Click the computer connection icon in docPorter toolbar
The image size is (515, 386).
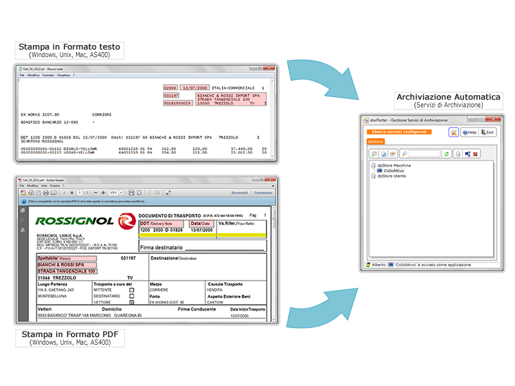click(467, 154)
